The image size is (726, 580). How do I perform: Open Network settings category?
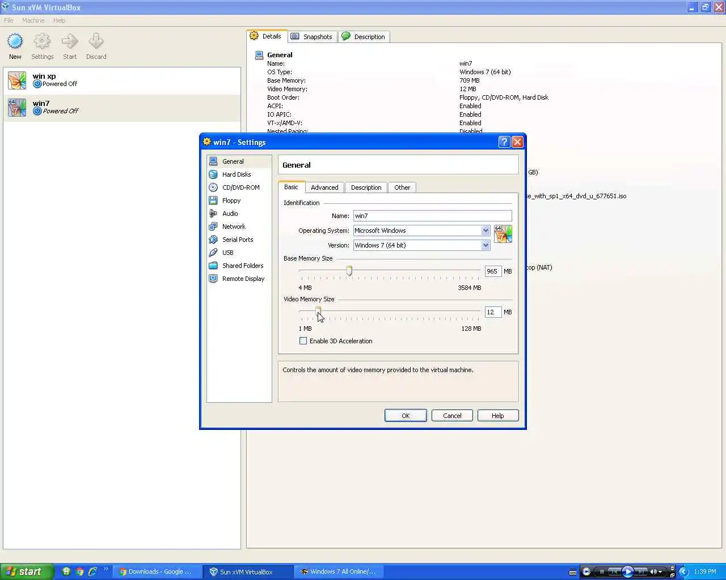[x=239, y=227]
